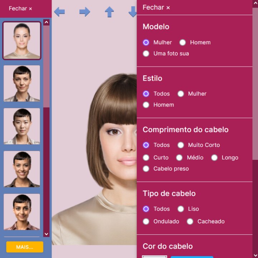
Task: Close the left hairstyle panel
Action: pos(20,9)
